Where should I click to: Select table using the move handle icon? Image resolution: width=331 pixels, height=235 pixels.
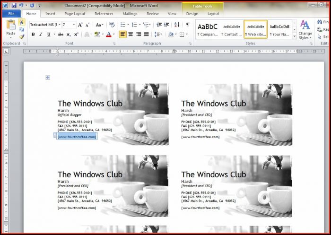tap(48, 78)
